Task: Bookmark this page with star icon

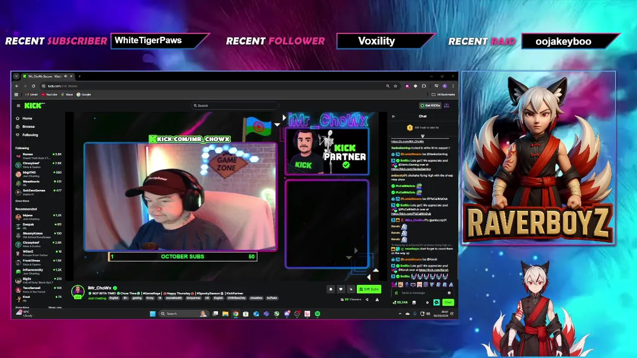Action: (x=396, y=86)
